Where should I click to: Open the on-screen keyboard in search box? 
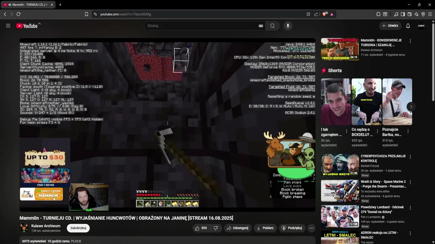[x=261, y=26]
